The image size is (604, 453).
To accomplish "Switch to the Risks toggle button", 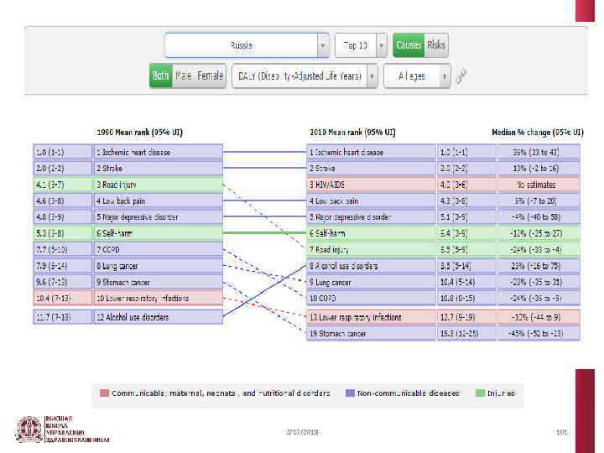I will point(436,45).
